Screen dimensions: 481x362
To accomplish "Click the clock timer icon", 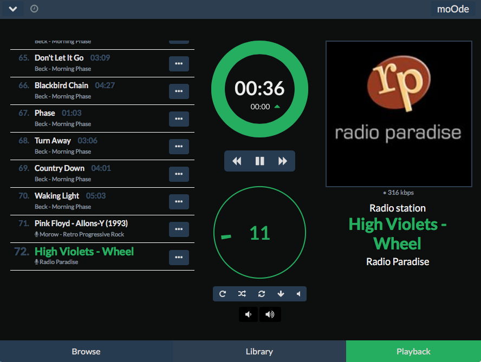I will [x=34, y=9].
